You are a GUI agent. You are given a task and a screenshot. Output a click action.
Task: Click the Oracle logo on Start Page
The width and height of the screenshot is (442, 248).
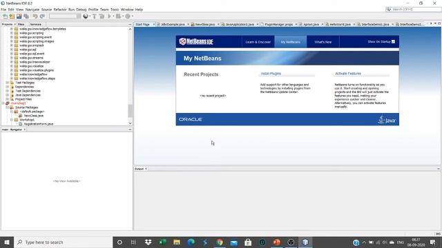191,119
